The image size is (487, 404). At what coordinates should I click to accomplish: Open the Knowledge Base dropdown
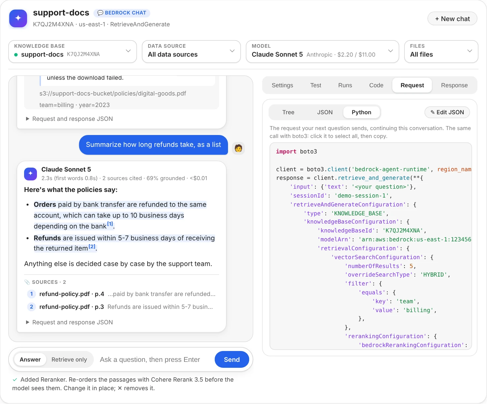click(x=73, y=51)
